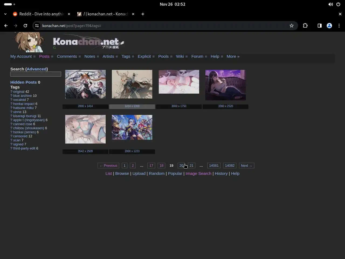Expand submenu square next to Posts
Viewport: 345px width, 259px height.
click(x=52, y=57)
